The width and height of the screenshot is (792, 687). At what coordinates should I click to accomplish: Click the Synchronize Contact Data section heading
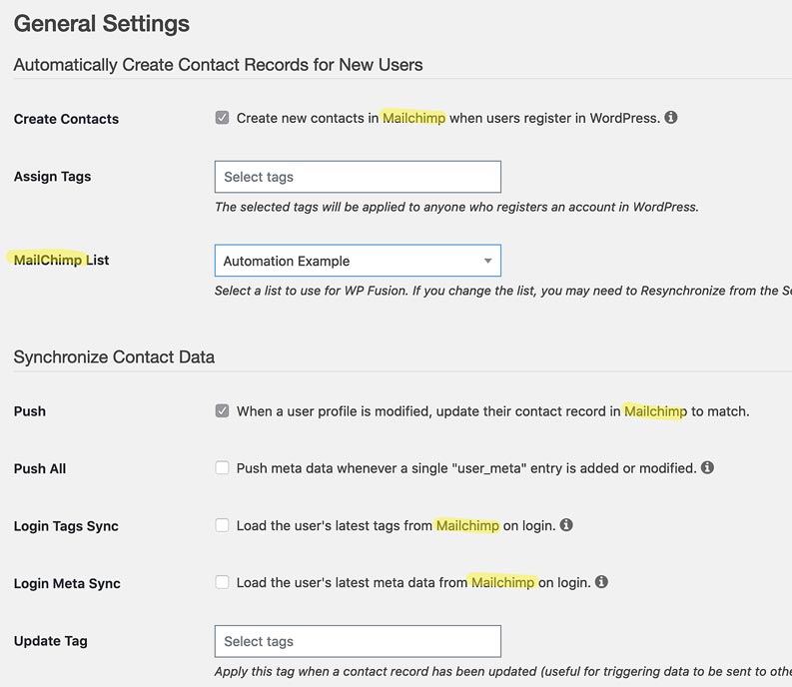coord(114,356)
